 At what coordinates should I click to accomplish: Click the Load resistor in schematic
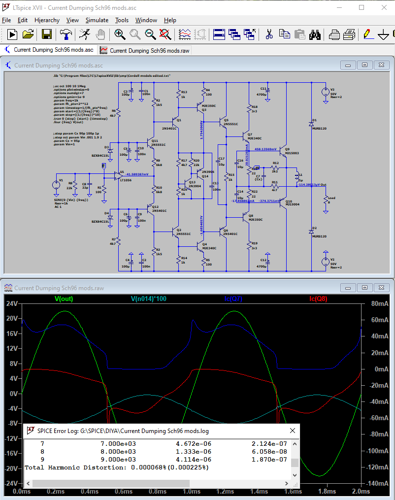[326, 200]
